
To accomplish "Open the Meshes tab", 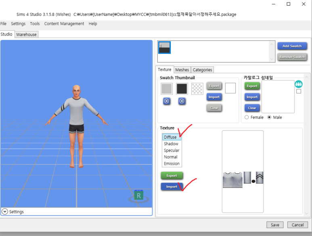I will [x=182, y=70].
